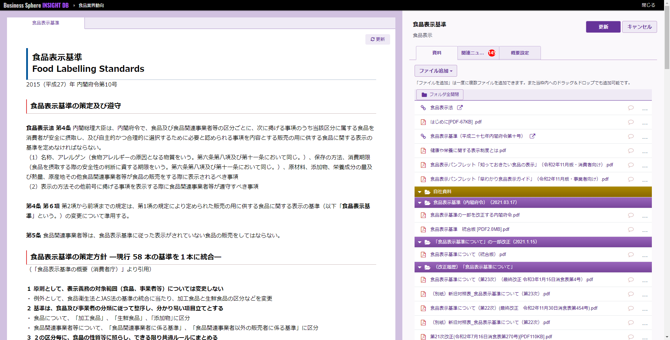Viewport: 670px width, 340px height.
Task: Open external link icon next to 食品表示法
Action: pos(460,108)
